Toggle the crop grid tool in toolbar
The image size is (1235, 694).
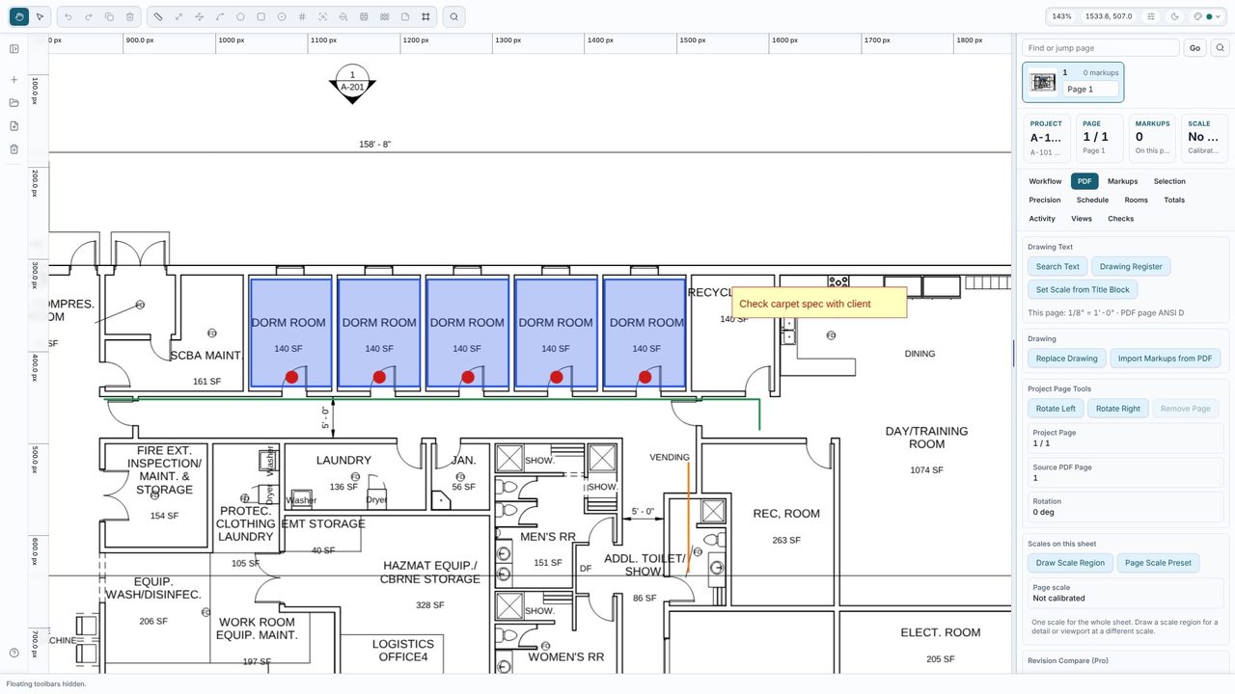425,16
